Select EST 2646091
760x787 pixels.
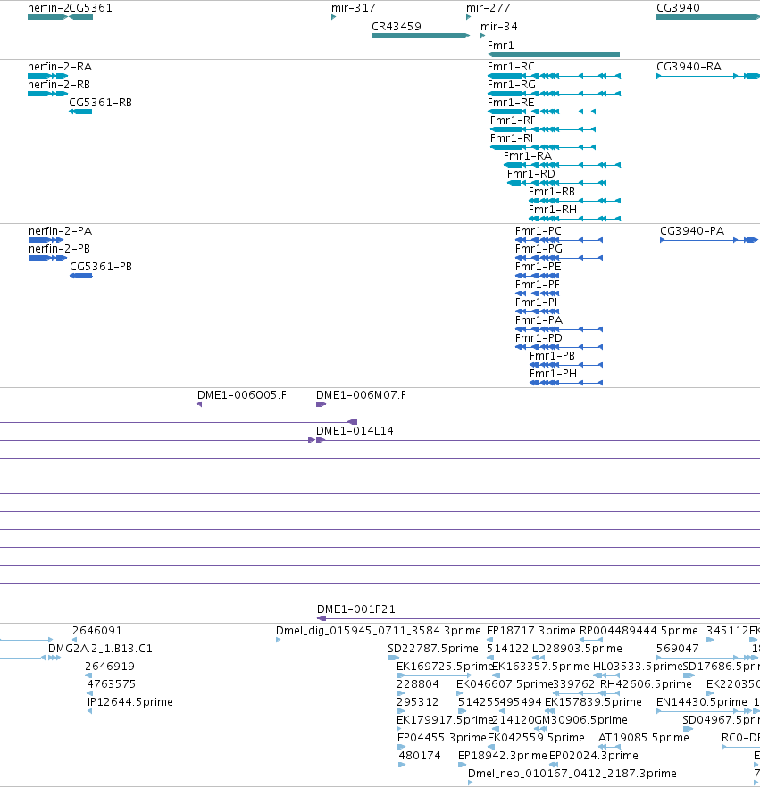tap(75, 640)
